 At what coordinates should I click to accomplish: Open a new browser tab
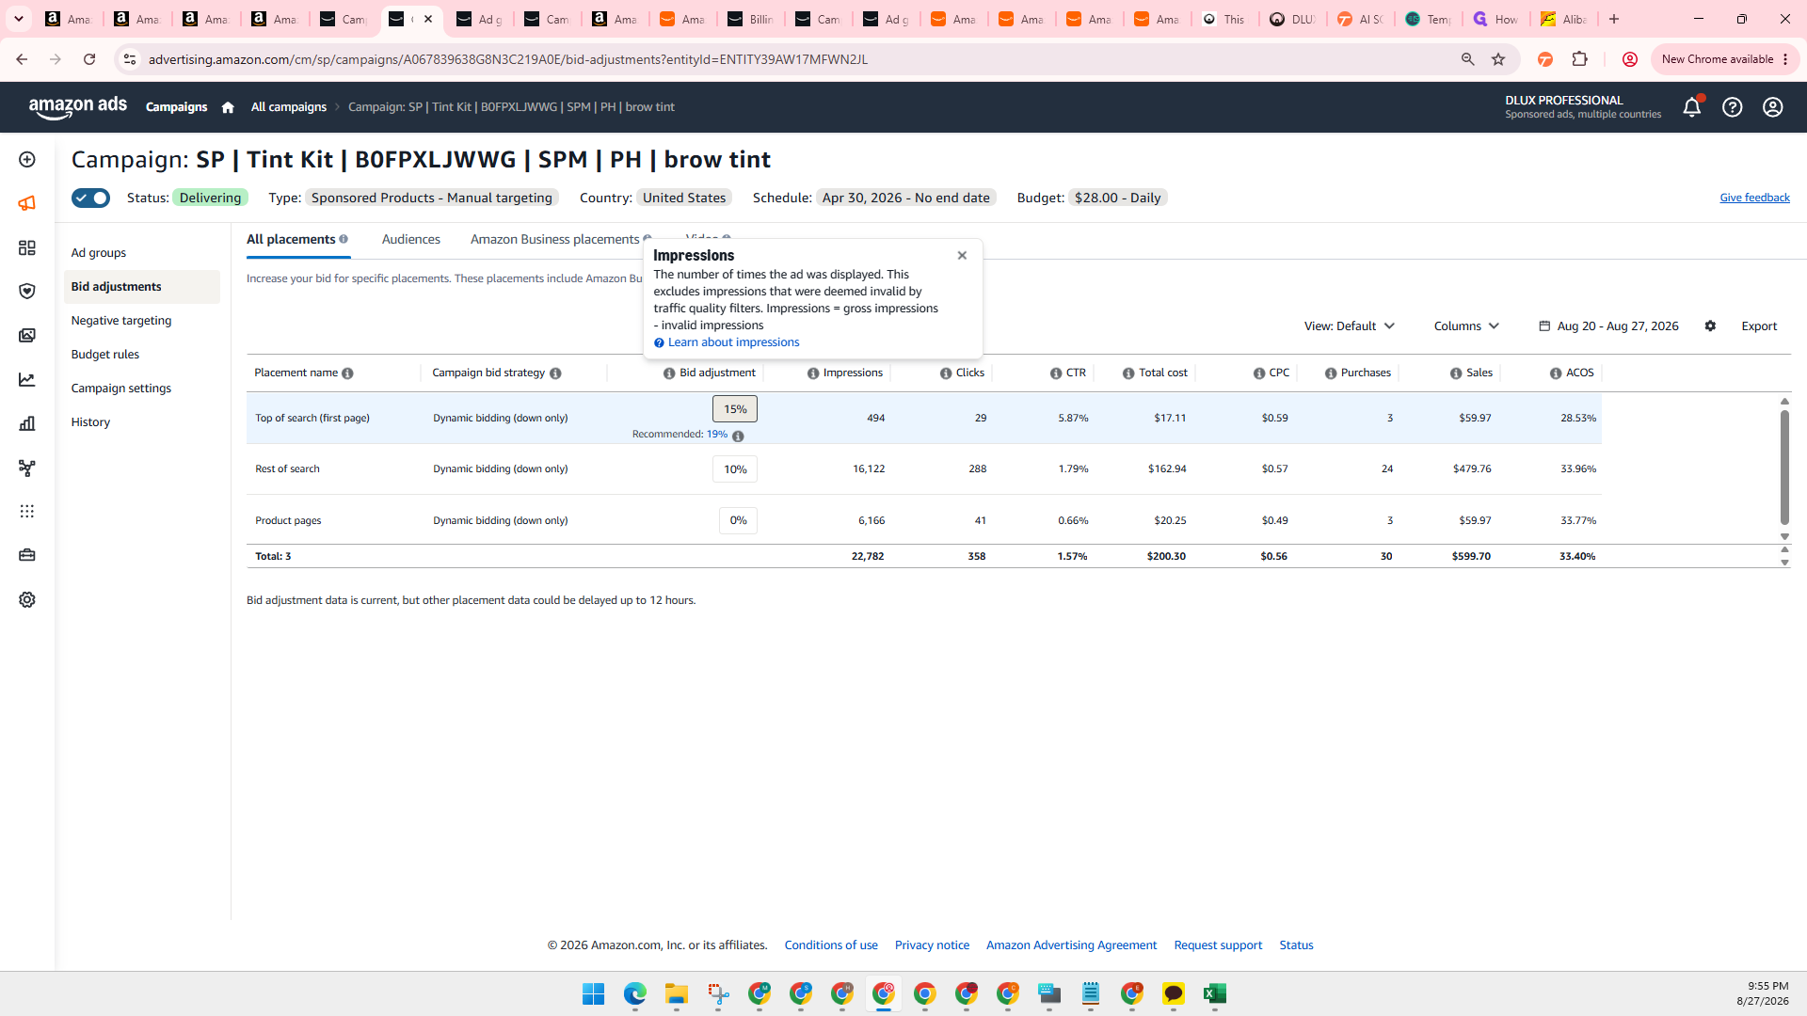click(x=1614, y=19)
